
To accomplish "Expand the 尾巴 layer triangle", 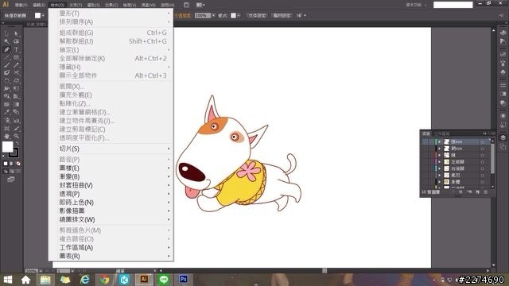I will (440, 176).
